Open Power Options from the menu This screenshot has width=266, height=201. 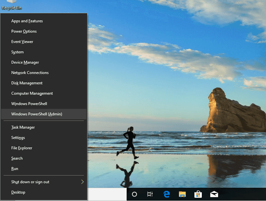pyautogui.click(x=24, y=31)
